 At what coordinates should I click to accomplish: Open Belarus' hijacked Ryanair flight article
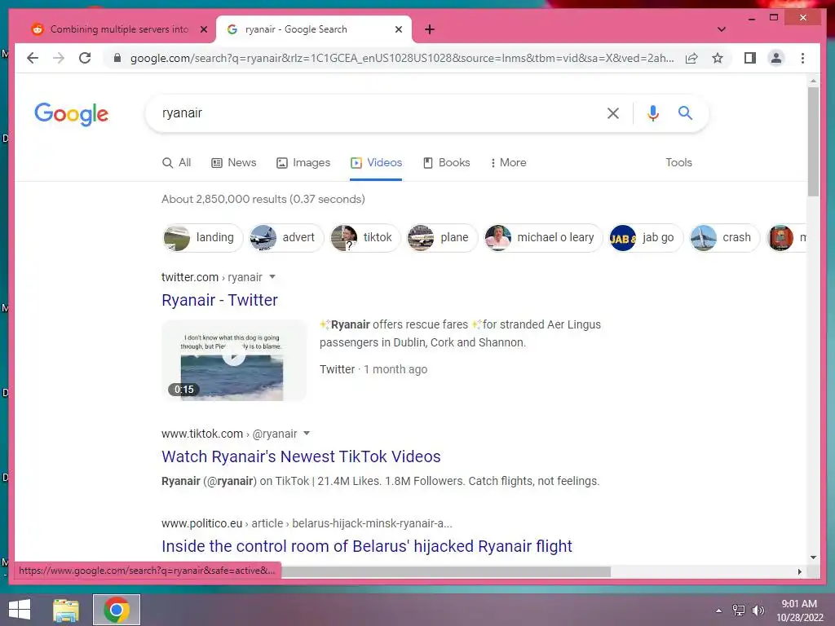[x=366, y=545]
